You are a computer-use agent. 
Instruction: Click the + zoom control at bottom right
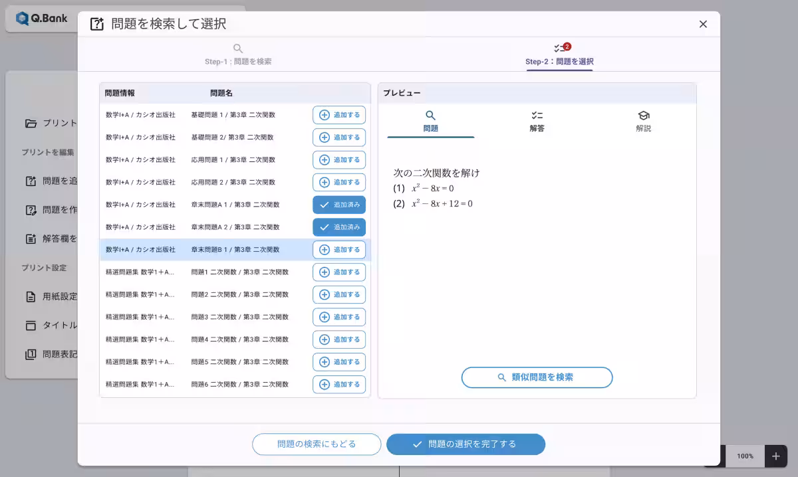(775, 456)
